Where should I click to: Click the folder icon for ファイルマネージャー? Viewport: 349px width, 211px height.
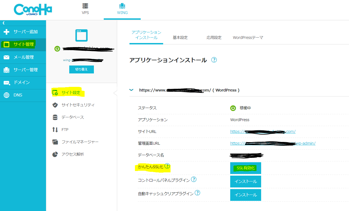click(x=55, y=142)
